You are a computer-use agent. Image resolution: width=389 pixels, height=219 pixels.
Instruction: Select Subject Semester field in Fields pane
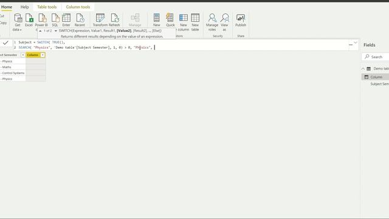379,84
